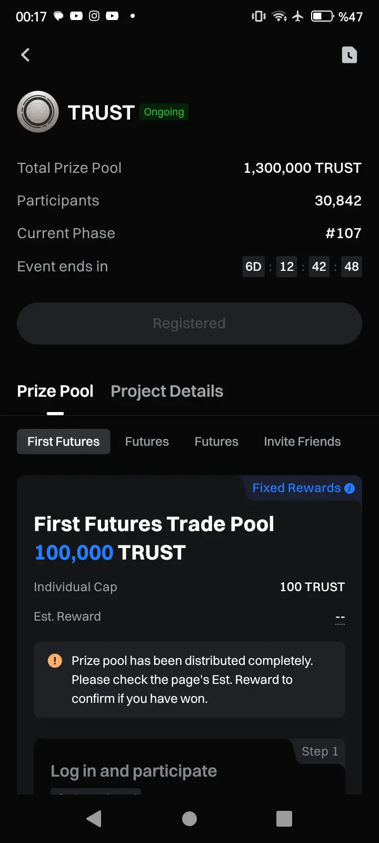This screenshot has width=379, height=843.
Task: Tap the Fixed Rewards label
Action: tap(296, 488)
